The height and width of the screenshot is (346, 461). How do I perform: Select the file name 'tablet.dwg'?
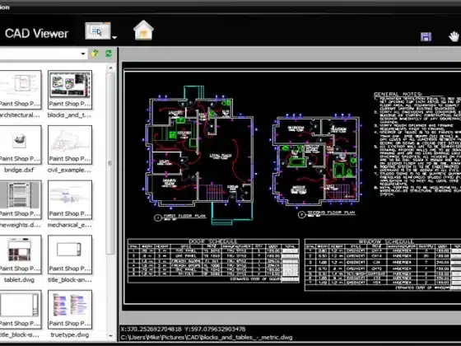click(x=19, y=280)
